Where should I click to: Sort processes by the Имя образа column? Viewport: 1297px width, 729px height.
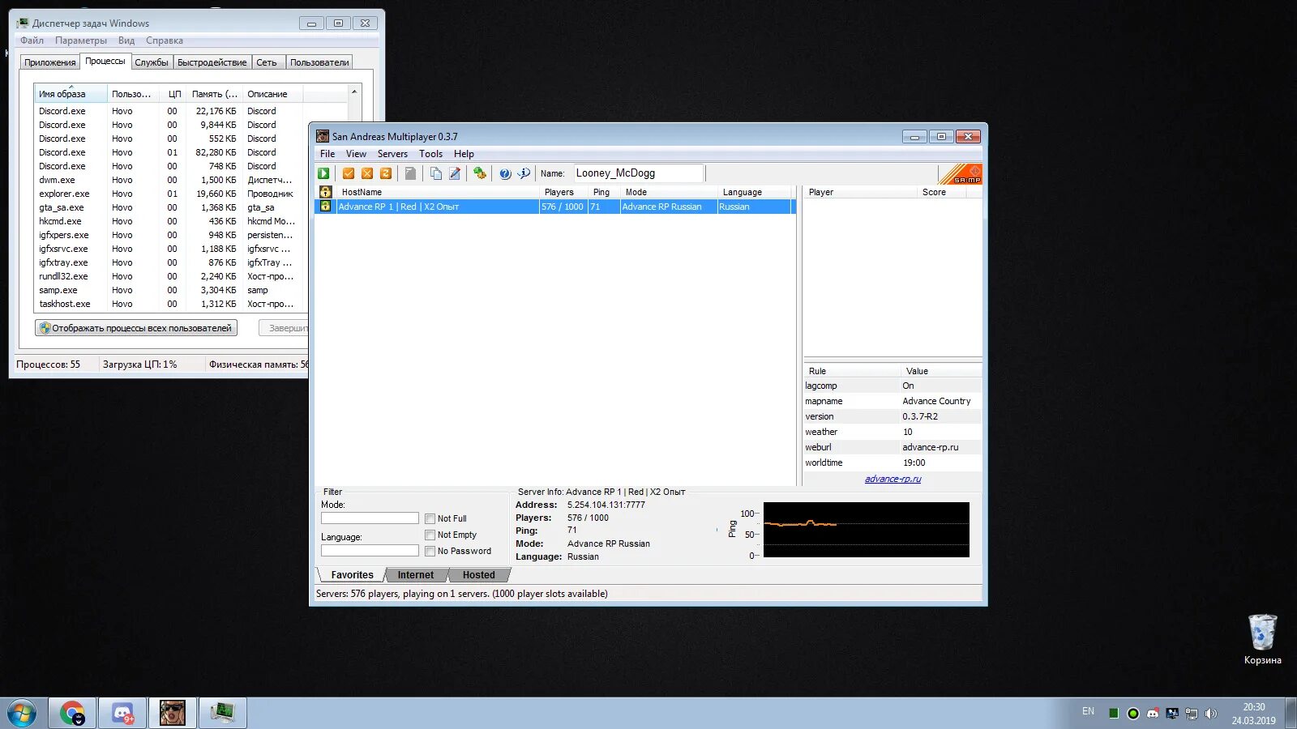71,94
